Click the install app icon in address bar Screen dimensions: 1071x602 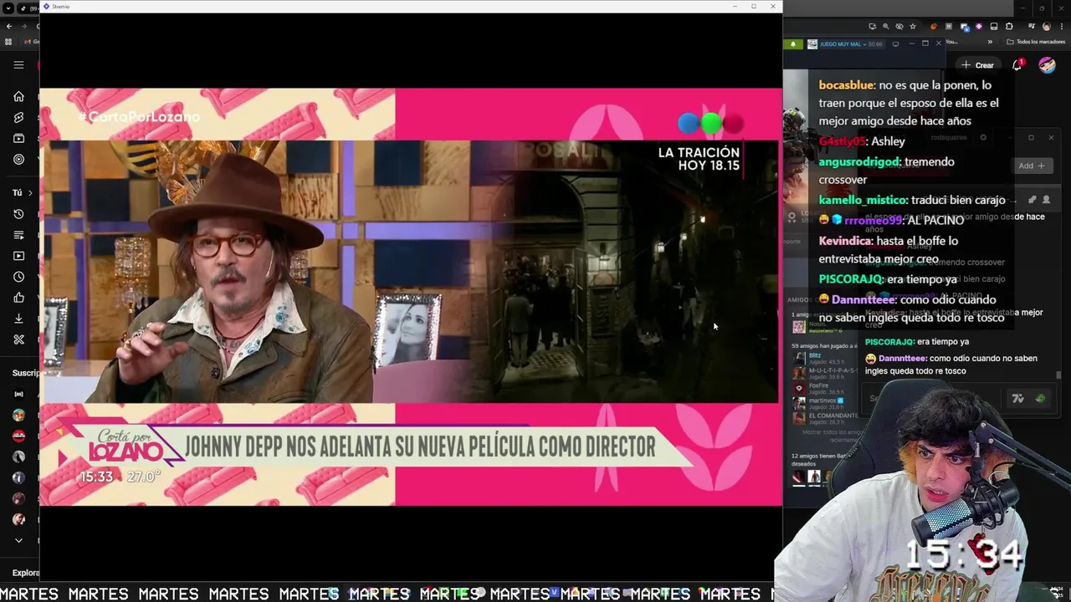[873, 27]
